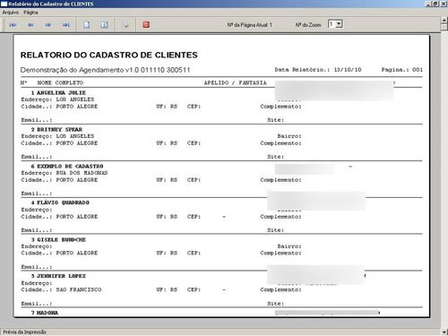Screen dimensions: 448x336
Task: Go to the previous report page
Action: 30,25
